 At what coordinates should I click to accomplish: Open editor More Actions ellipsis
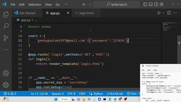click(175, 13)
